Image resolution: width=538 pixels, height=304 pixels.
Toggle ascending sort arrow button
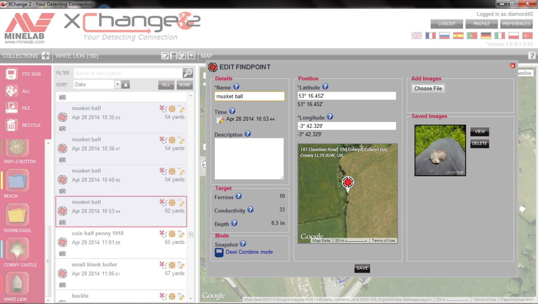coord(126,85)
